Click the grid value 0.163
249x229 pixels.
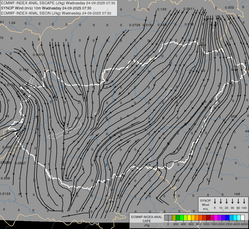pyautogui.click(x=24, y=70)
